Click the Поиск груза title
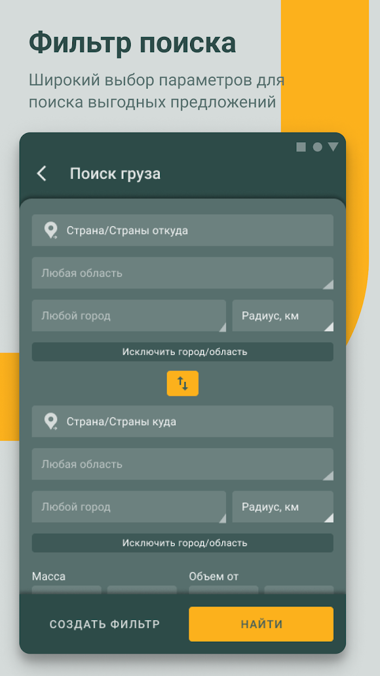 point(115,174)
